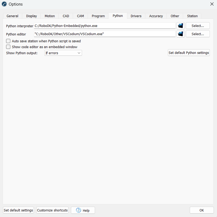Click the Python interpreter path field
The width and height of the screenshot is (217, 217).
point(105,26)
